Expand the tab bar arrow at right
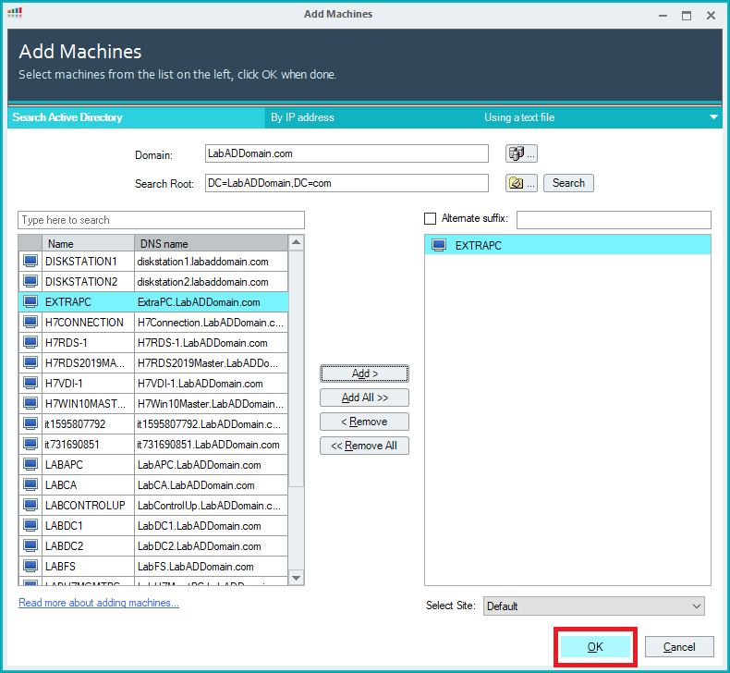 click(x=713, y=117)
